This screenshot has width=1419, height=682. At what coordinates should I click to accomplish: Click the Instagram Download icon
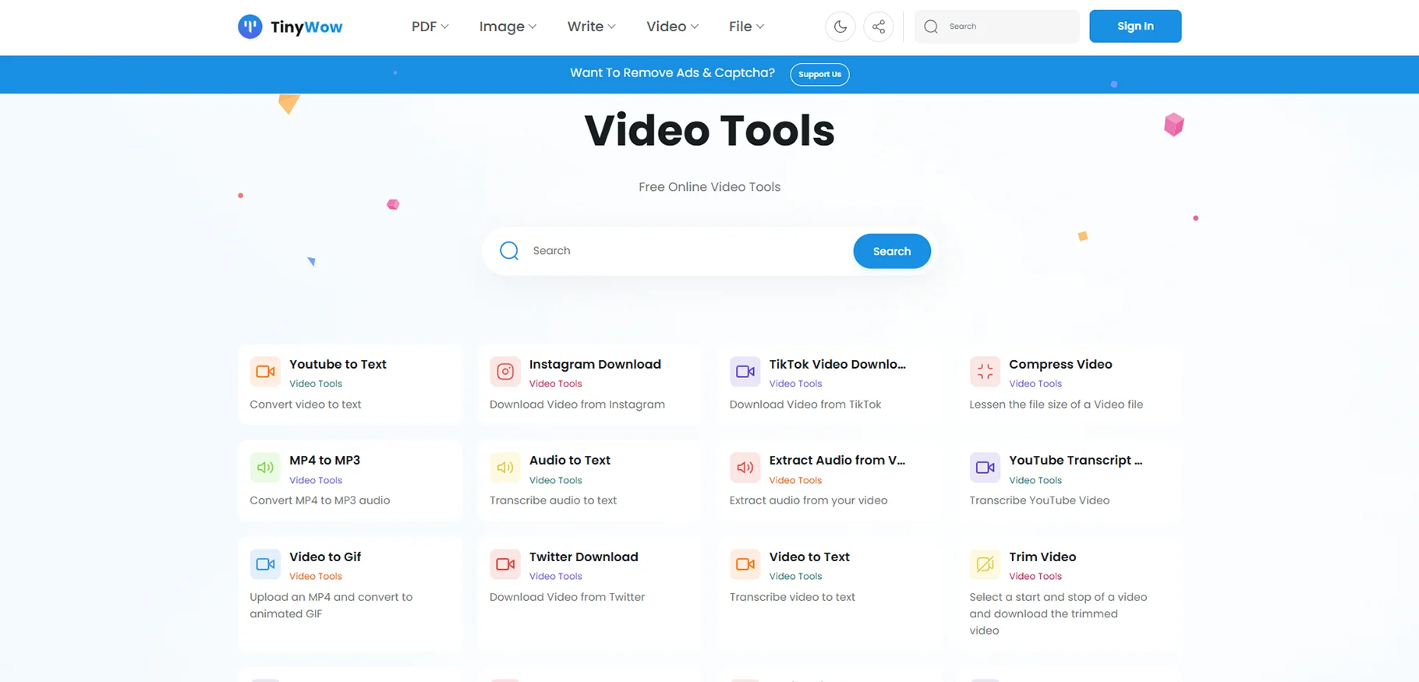(x=505, y=372)
